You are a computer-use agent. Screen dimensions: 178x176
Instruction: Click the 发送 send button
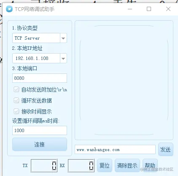click(x=165, y=149)
